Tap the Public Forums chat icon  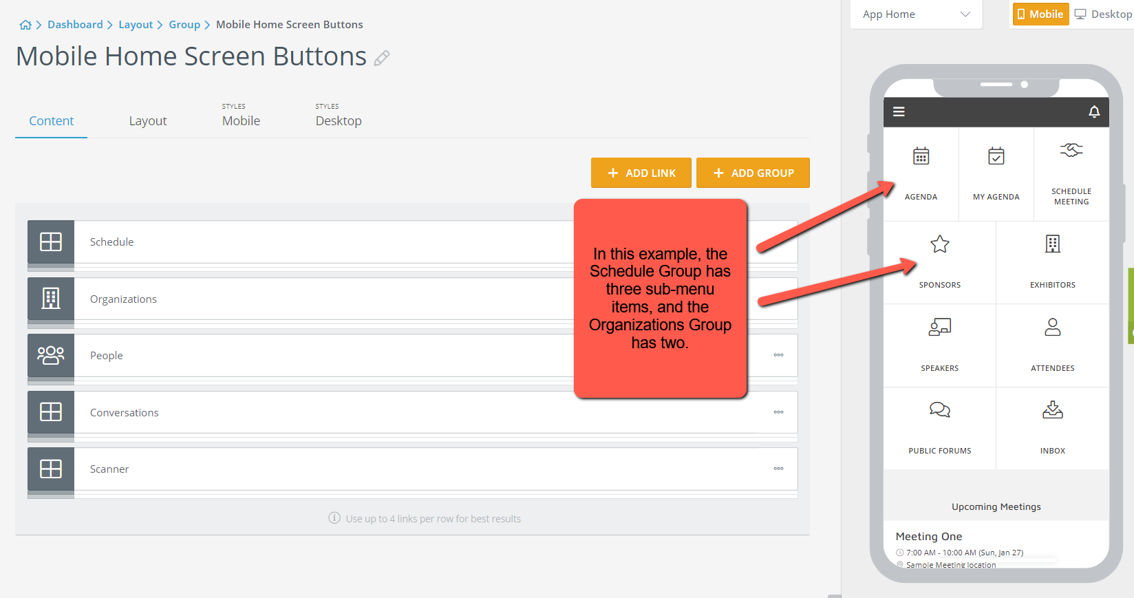pyautogui.click(x=940, y=410)
